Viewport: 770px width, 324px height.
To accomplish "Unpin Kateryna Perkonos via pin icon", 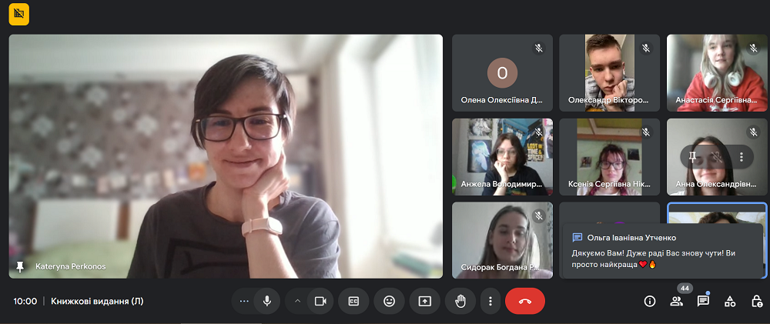I will [20, 266].
